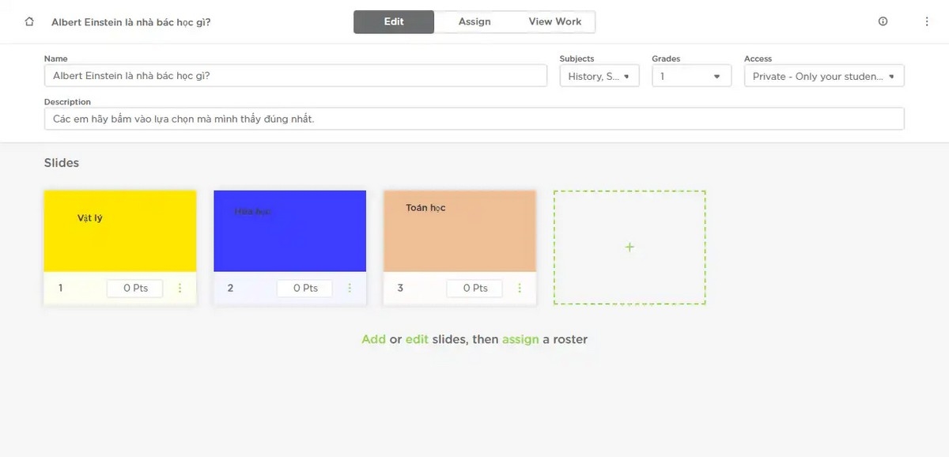The width and height of the screenshot is (949, 457).
Task: Click the green Add link
Action: tap(373, 339)
